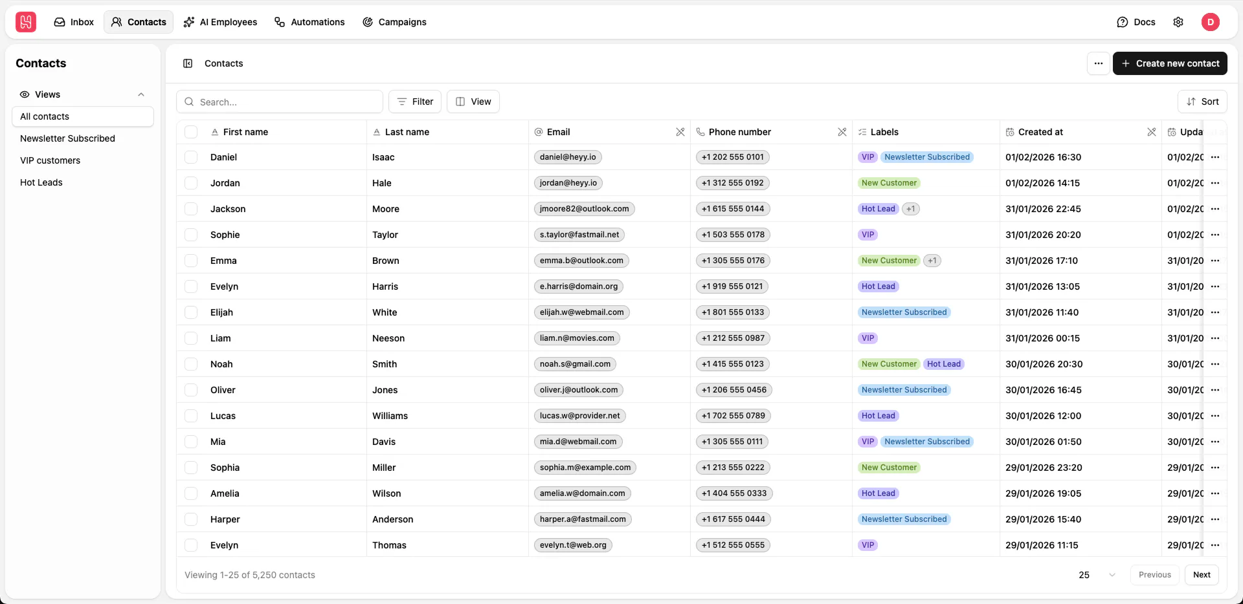The image size is (1243, 604).
Task: Click Create new contact button
Action: pyautogui.click(x=1170, y=63)
